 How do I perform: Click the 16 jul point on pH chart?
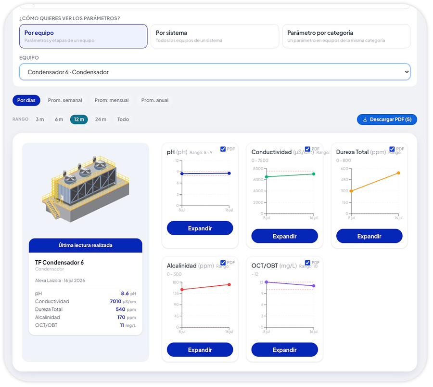(229, 173)
